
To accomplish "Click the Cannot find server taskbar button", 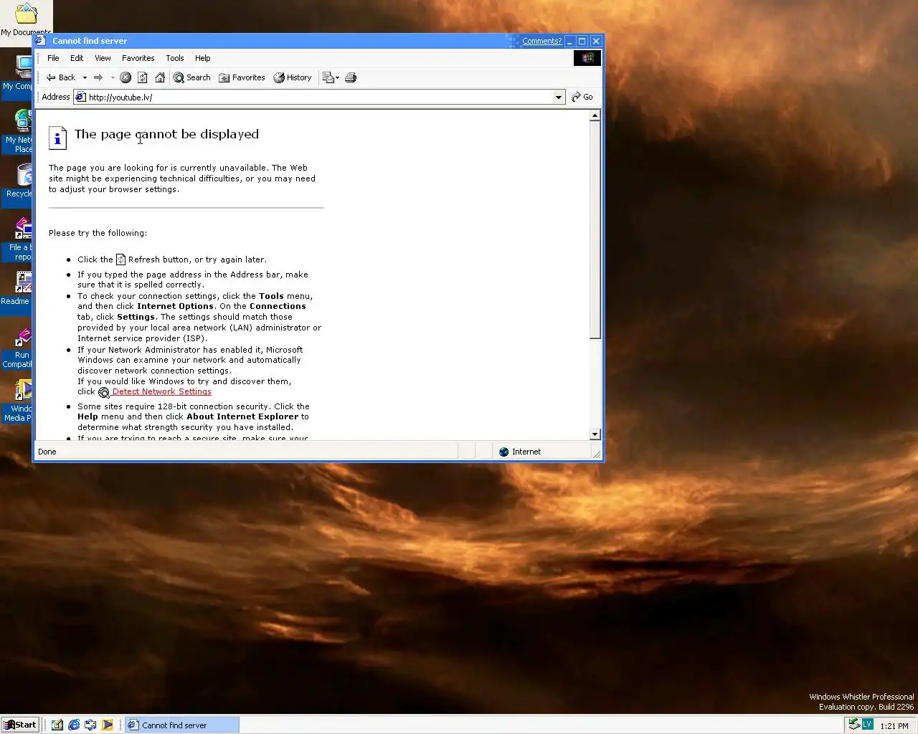I will pos(182,725).
